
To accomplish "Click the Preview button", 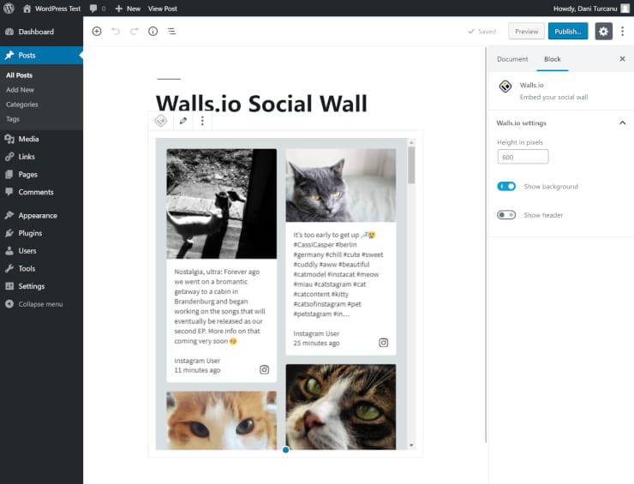I will coord(526,31).
